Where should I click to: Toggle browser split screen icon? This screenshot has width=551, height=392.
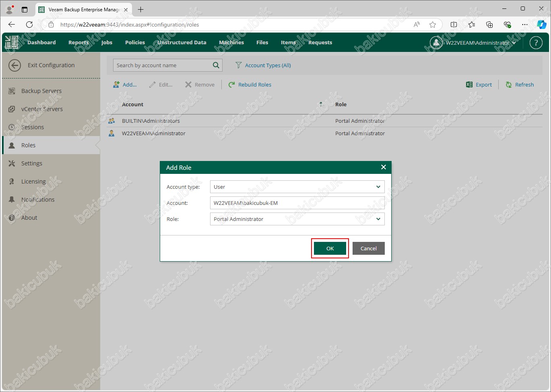(x=454, y=25)
